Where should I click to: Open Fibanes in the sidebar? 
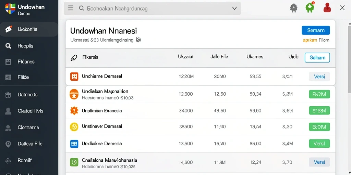click(x=29, y=62)
